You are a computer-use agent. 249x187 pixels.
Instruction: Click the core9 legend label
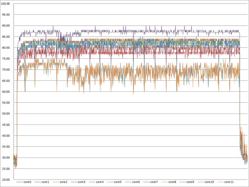(x=191, y=182)
